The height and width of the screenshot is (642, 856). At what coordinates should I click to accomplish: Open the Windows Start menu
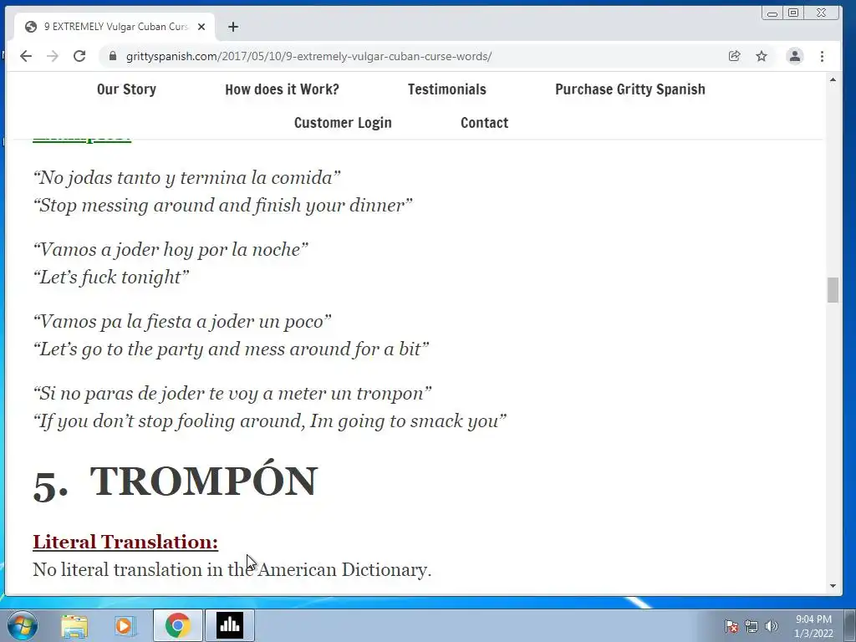pos(23,625)
